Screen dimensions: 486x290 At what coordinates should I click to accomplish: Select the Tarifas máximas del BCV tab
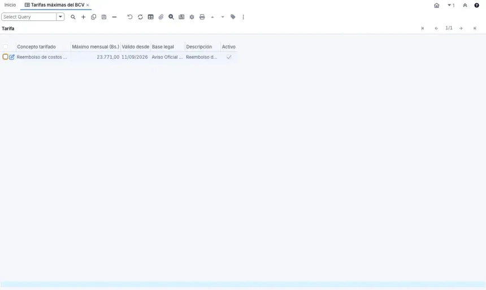57,5
